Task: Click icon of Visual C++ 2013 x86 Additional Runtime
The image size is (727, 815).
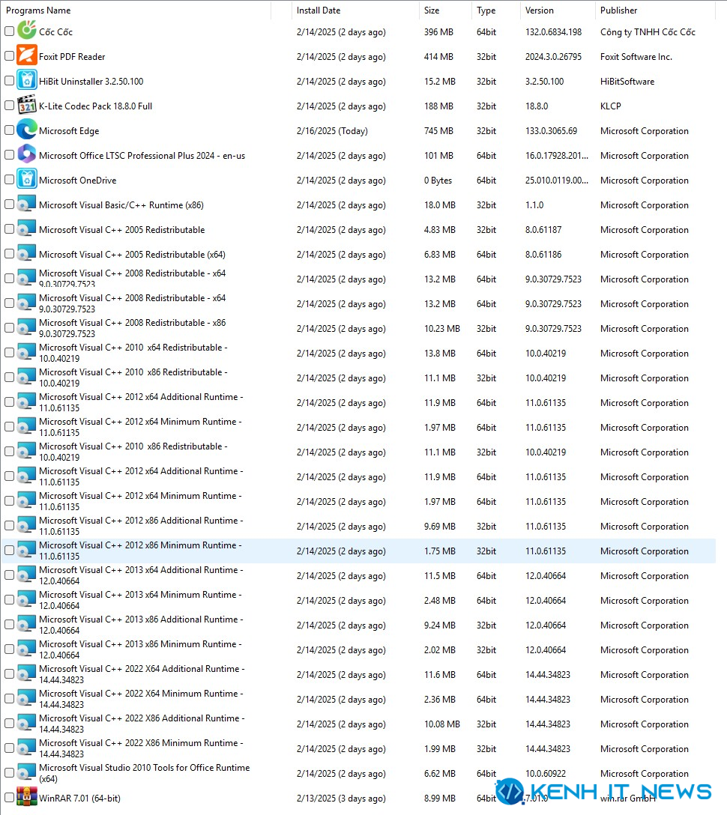Action: [x=26, y=624]
